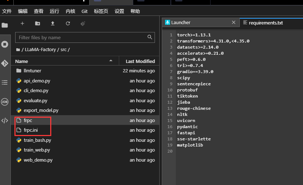Click the Filter files by name field
This screenshot has height=185, width=303.
coord(81,37)
